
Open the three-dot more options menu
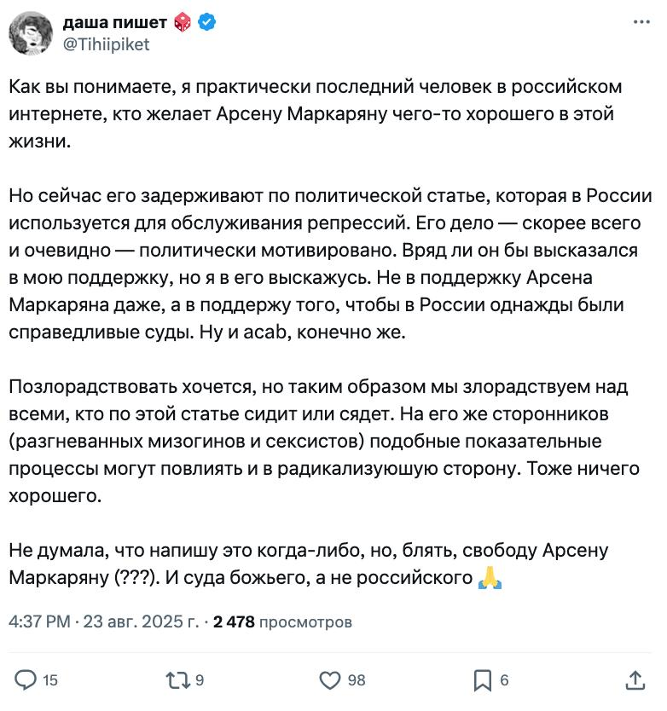tap(641, 22)
